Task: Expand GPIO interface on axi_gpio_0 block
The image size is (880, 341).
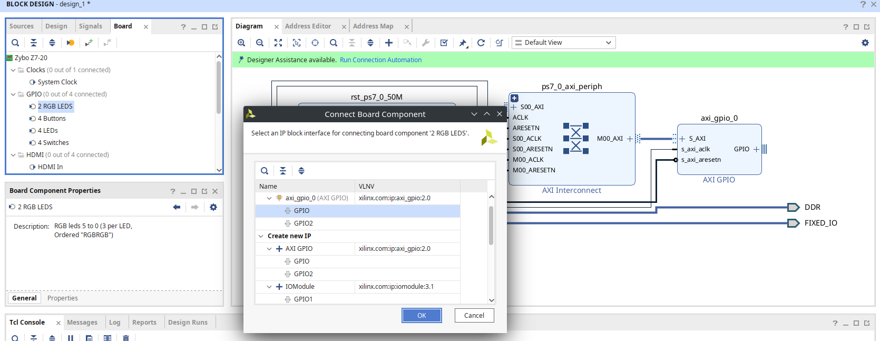Action: click(756, 149)
